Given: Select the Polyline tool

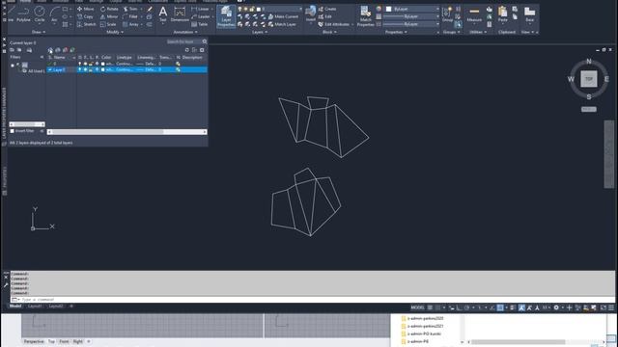Looking at the screenshot, I should pos(23,14).
